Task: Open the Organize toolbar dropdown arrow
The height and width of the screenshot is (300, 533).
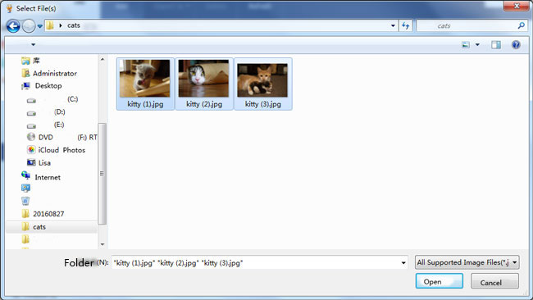Action: pyautogui.click(x=33, y=44)
